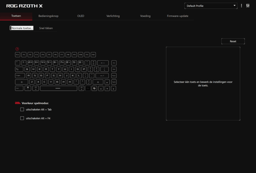The width and height of the screenshot is (256, 173).
Task: Select the D key on the keyboard
Action: coord(41,76)
